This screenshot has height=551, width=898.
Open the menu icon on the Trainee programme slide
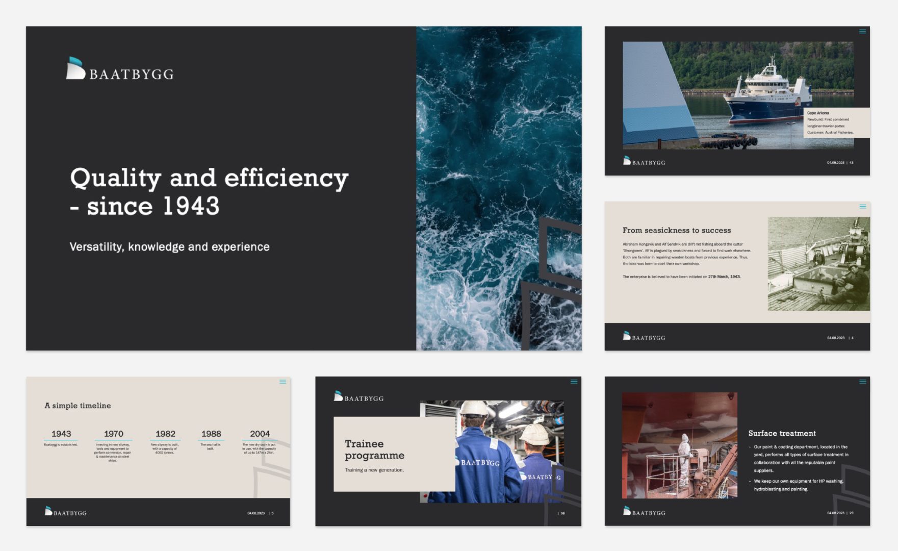(574, 382)
